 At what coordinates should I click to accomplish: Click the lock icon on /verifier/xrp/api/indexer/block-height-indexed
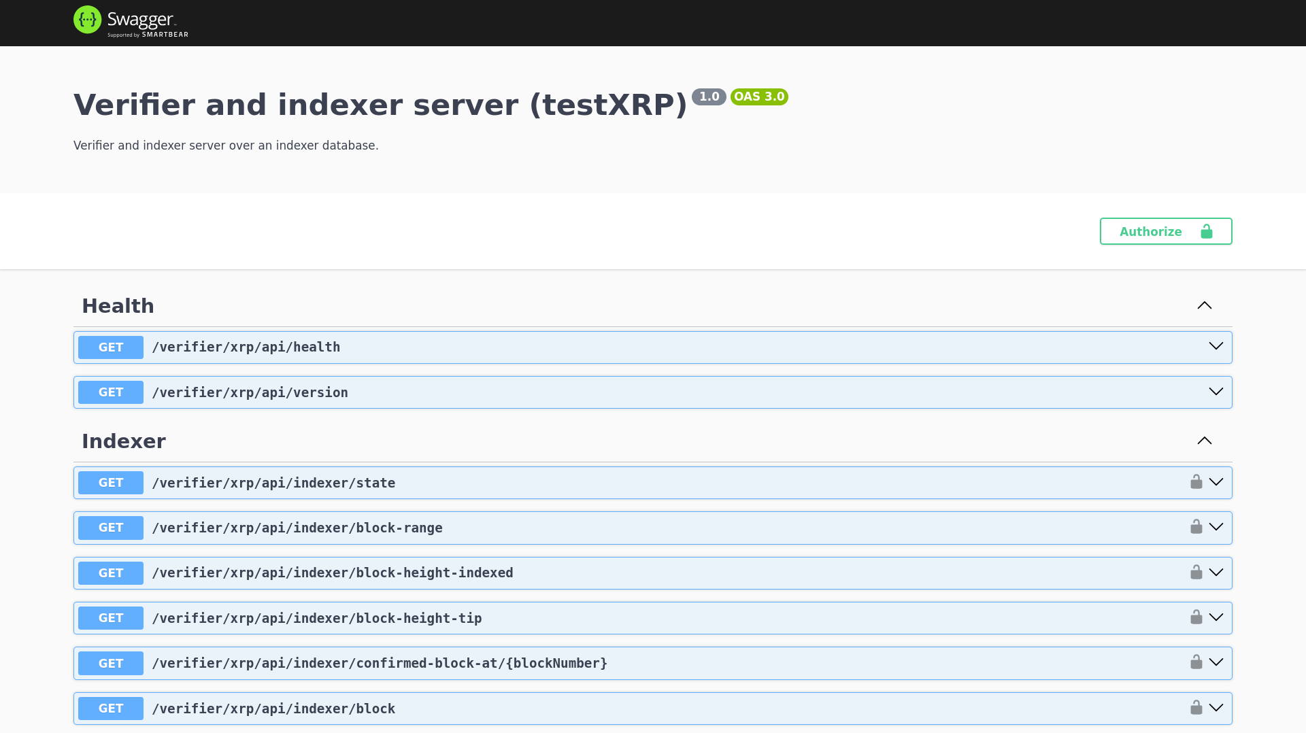tap(1196, 573)
